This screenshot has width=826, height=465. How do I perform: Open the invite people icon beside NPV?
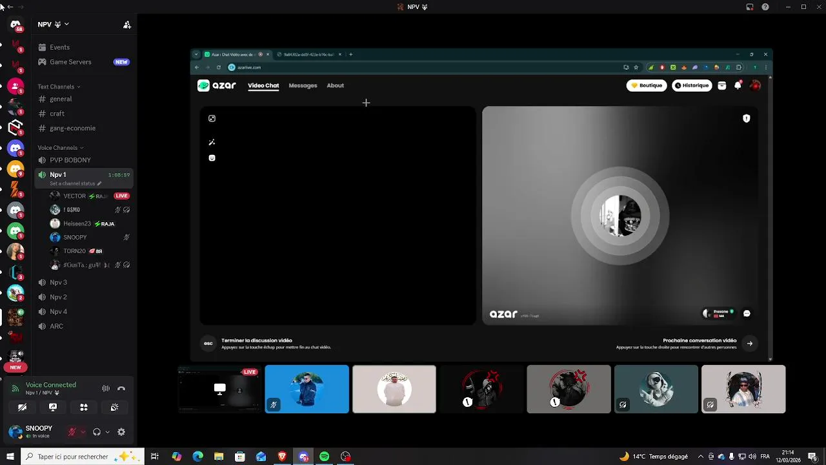coord(127,25)
